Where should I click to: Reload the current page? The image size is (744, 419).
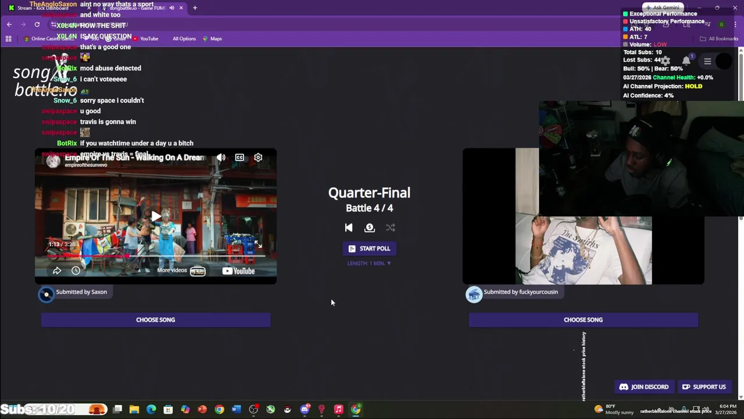tap(37, 24)
